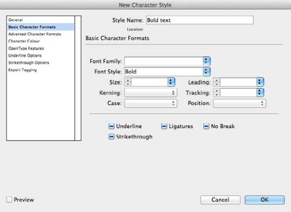Click the Tracking stepper arrows

(217, 92)
